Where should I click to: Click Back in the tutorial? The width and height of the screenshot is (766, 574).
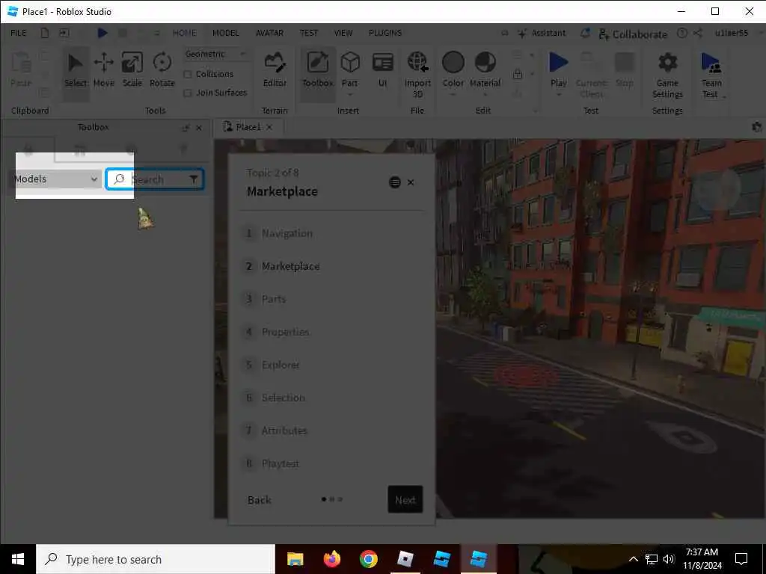pyautogui.click(x=259, y=500)
